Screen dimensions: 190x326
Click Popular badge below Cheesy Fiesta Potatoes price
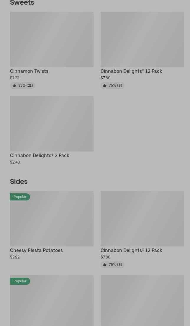[x=20, y=281]
